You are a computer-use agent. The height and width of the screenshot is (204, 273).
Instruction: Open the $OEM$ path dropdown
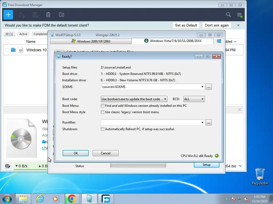202,87
